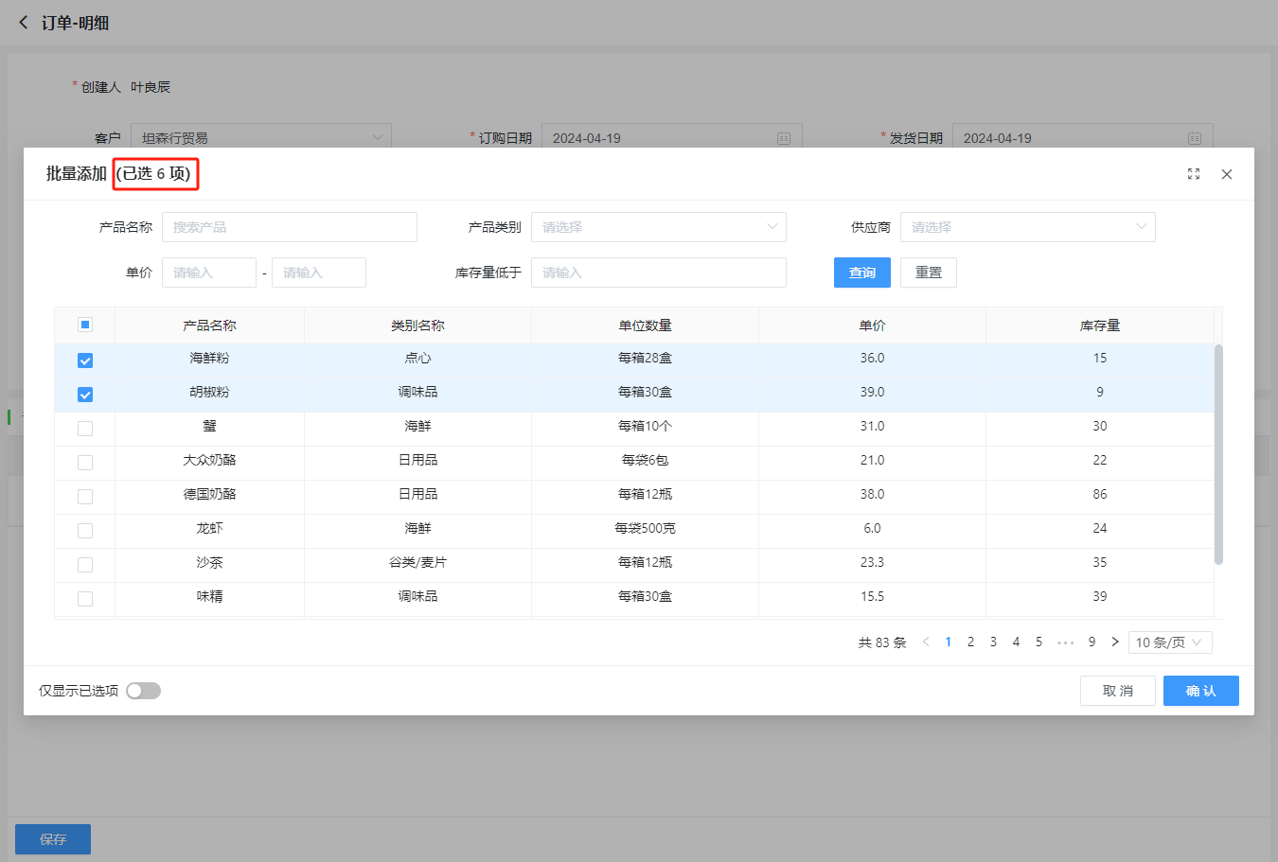Click the 查询 search button

point(861,273)
